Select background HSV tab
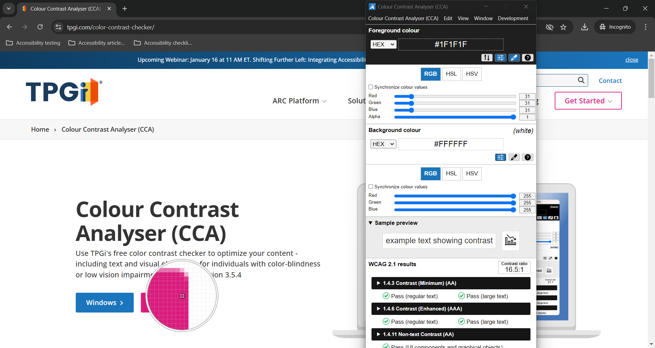Image resolution: width=655 pixels, height=348 pixels. 472,174
